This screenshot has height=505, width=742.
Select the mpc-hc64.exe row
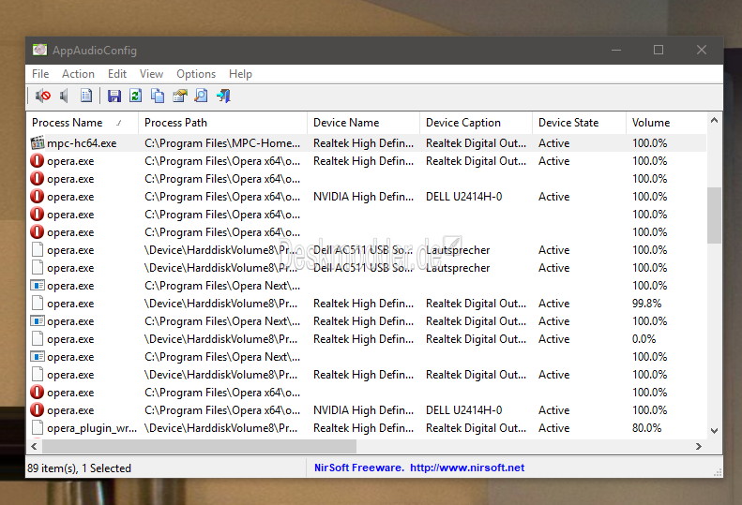(82, 143)
